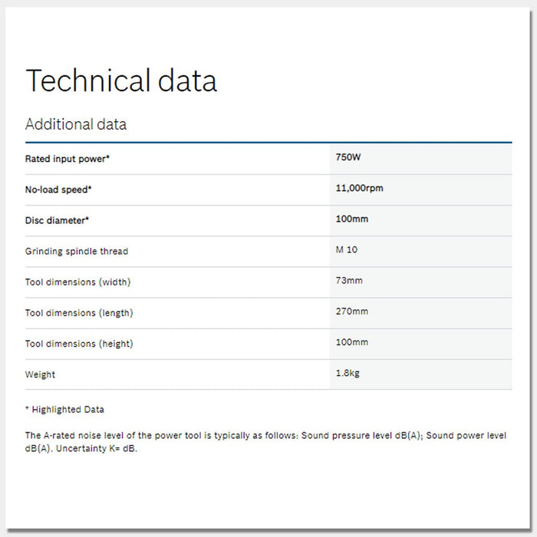Screen dimensions: 537x537
Task: Click the Weight row label
Action: click(40, 375)
